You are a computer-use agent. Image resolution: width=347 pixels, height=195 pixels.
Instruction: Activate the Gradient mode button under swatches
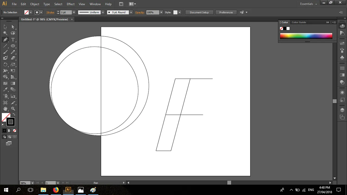coord(9,131)
